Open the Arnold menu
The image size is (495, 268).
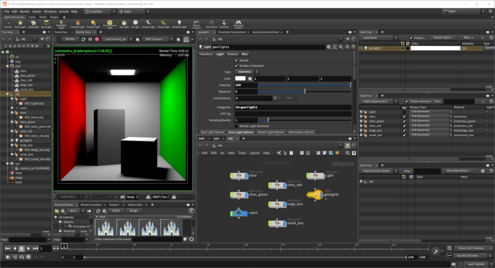pyautogui.click(x=63, y=11)
